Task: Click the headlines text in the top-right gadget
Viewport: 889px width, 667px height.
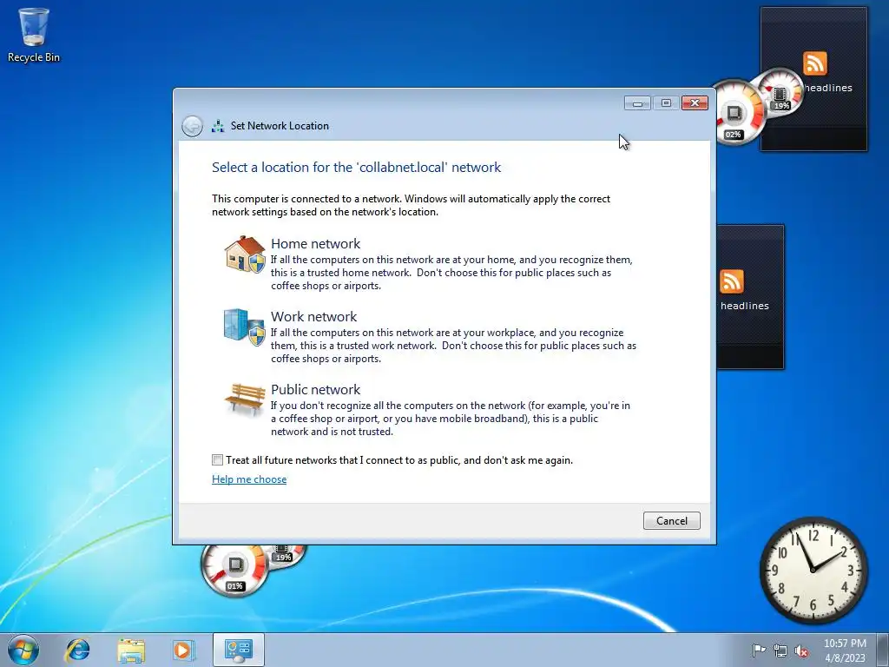Action: 828,88
